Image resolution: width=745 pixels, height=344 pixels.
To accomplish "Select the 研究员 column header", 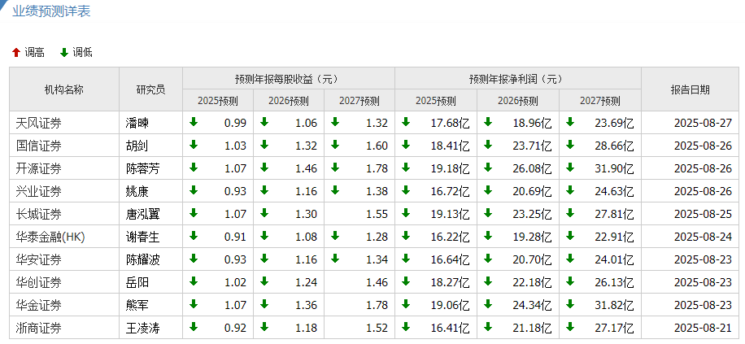I will [150, 89].
